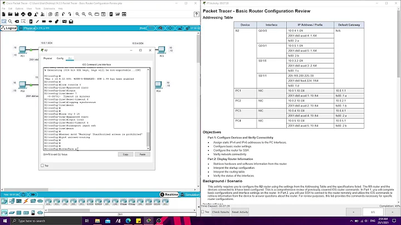Print using the printer toolbar icon
This screenshot has height=225, width=401.
point(23,14)
